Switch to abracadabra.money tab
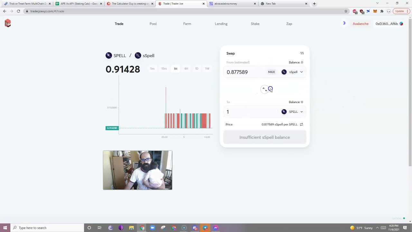Viewport: 412px width, 232px height. [232, 4]
